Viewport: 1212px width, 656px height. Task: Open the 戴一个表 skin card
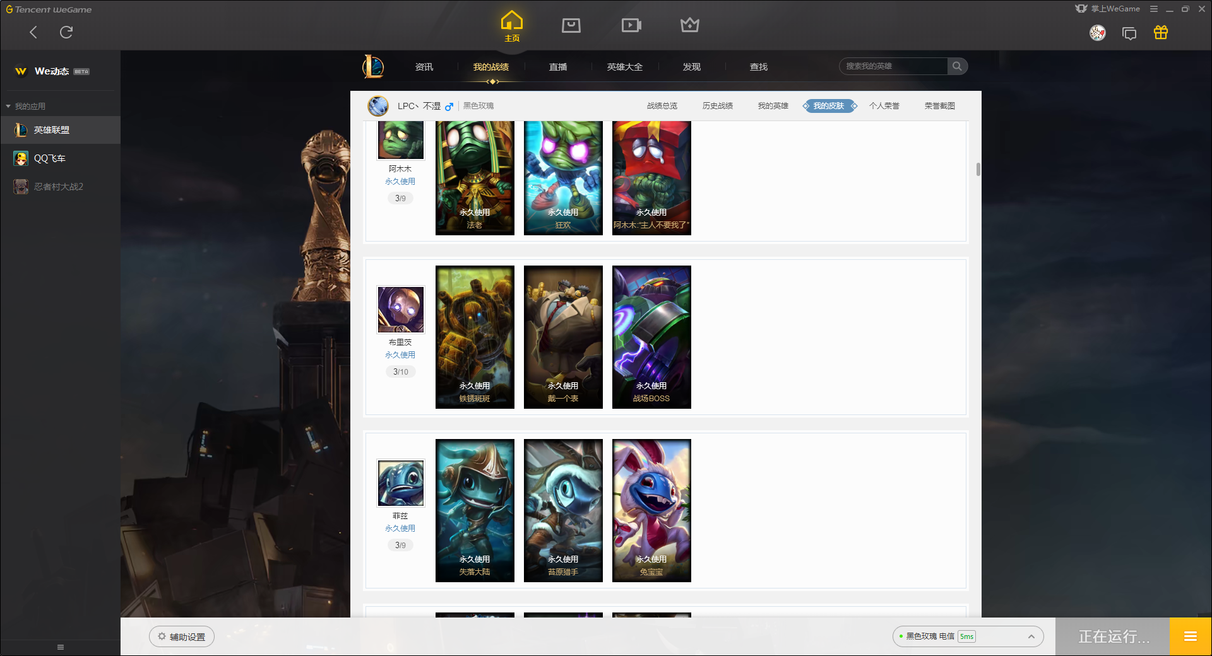563,337
